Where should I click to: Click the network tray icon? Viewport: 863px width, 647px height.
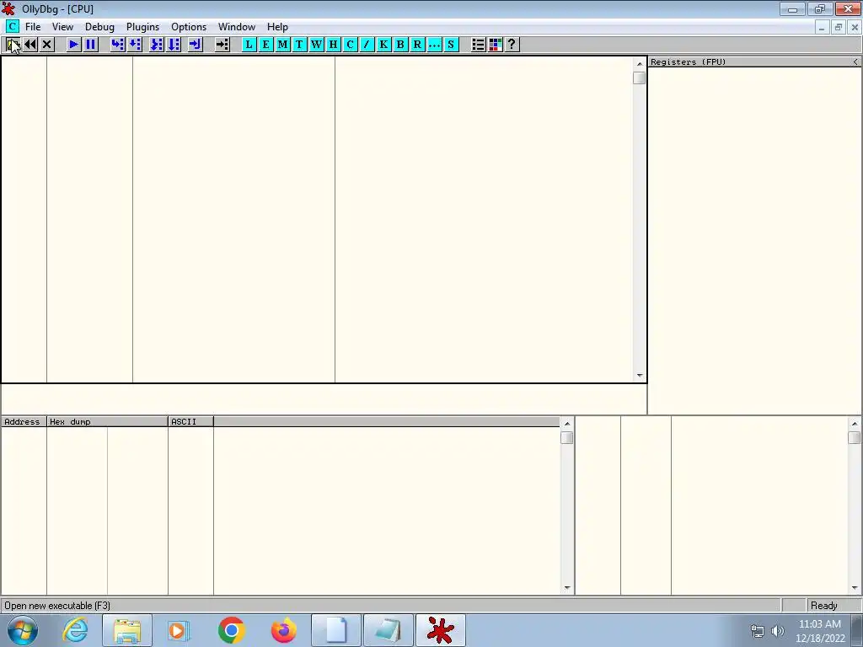click(x=758, y=631)
